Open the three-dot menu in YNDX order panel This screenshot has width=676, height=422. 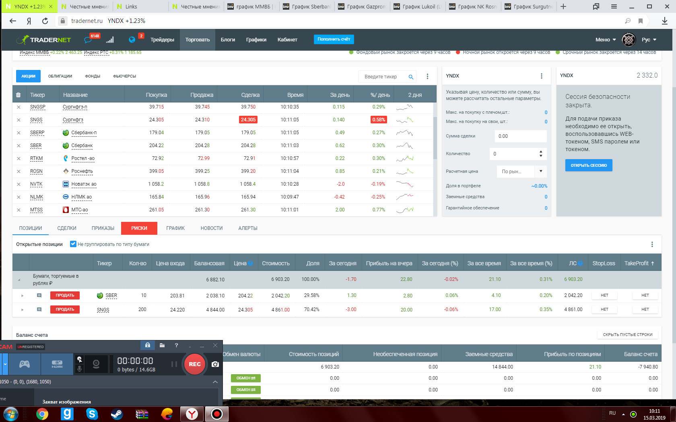point(541,76)
